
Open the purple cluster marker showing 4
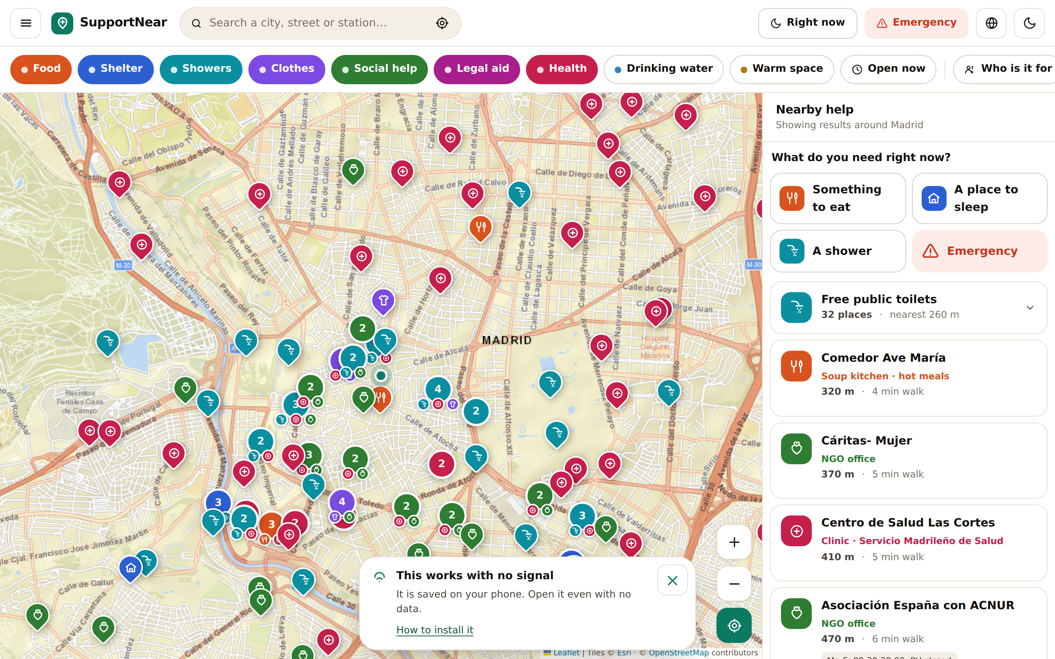(342, 502)
